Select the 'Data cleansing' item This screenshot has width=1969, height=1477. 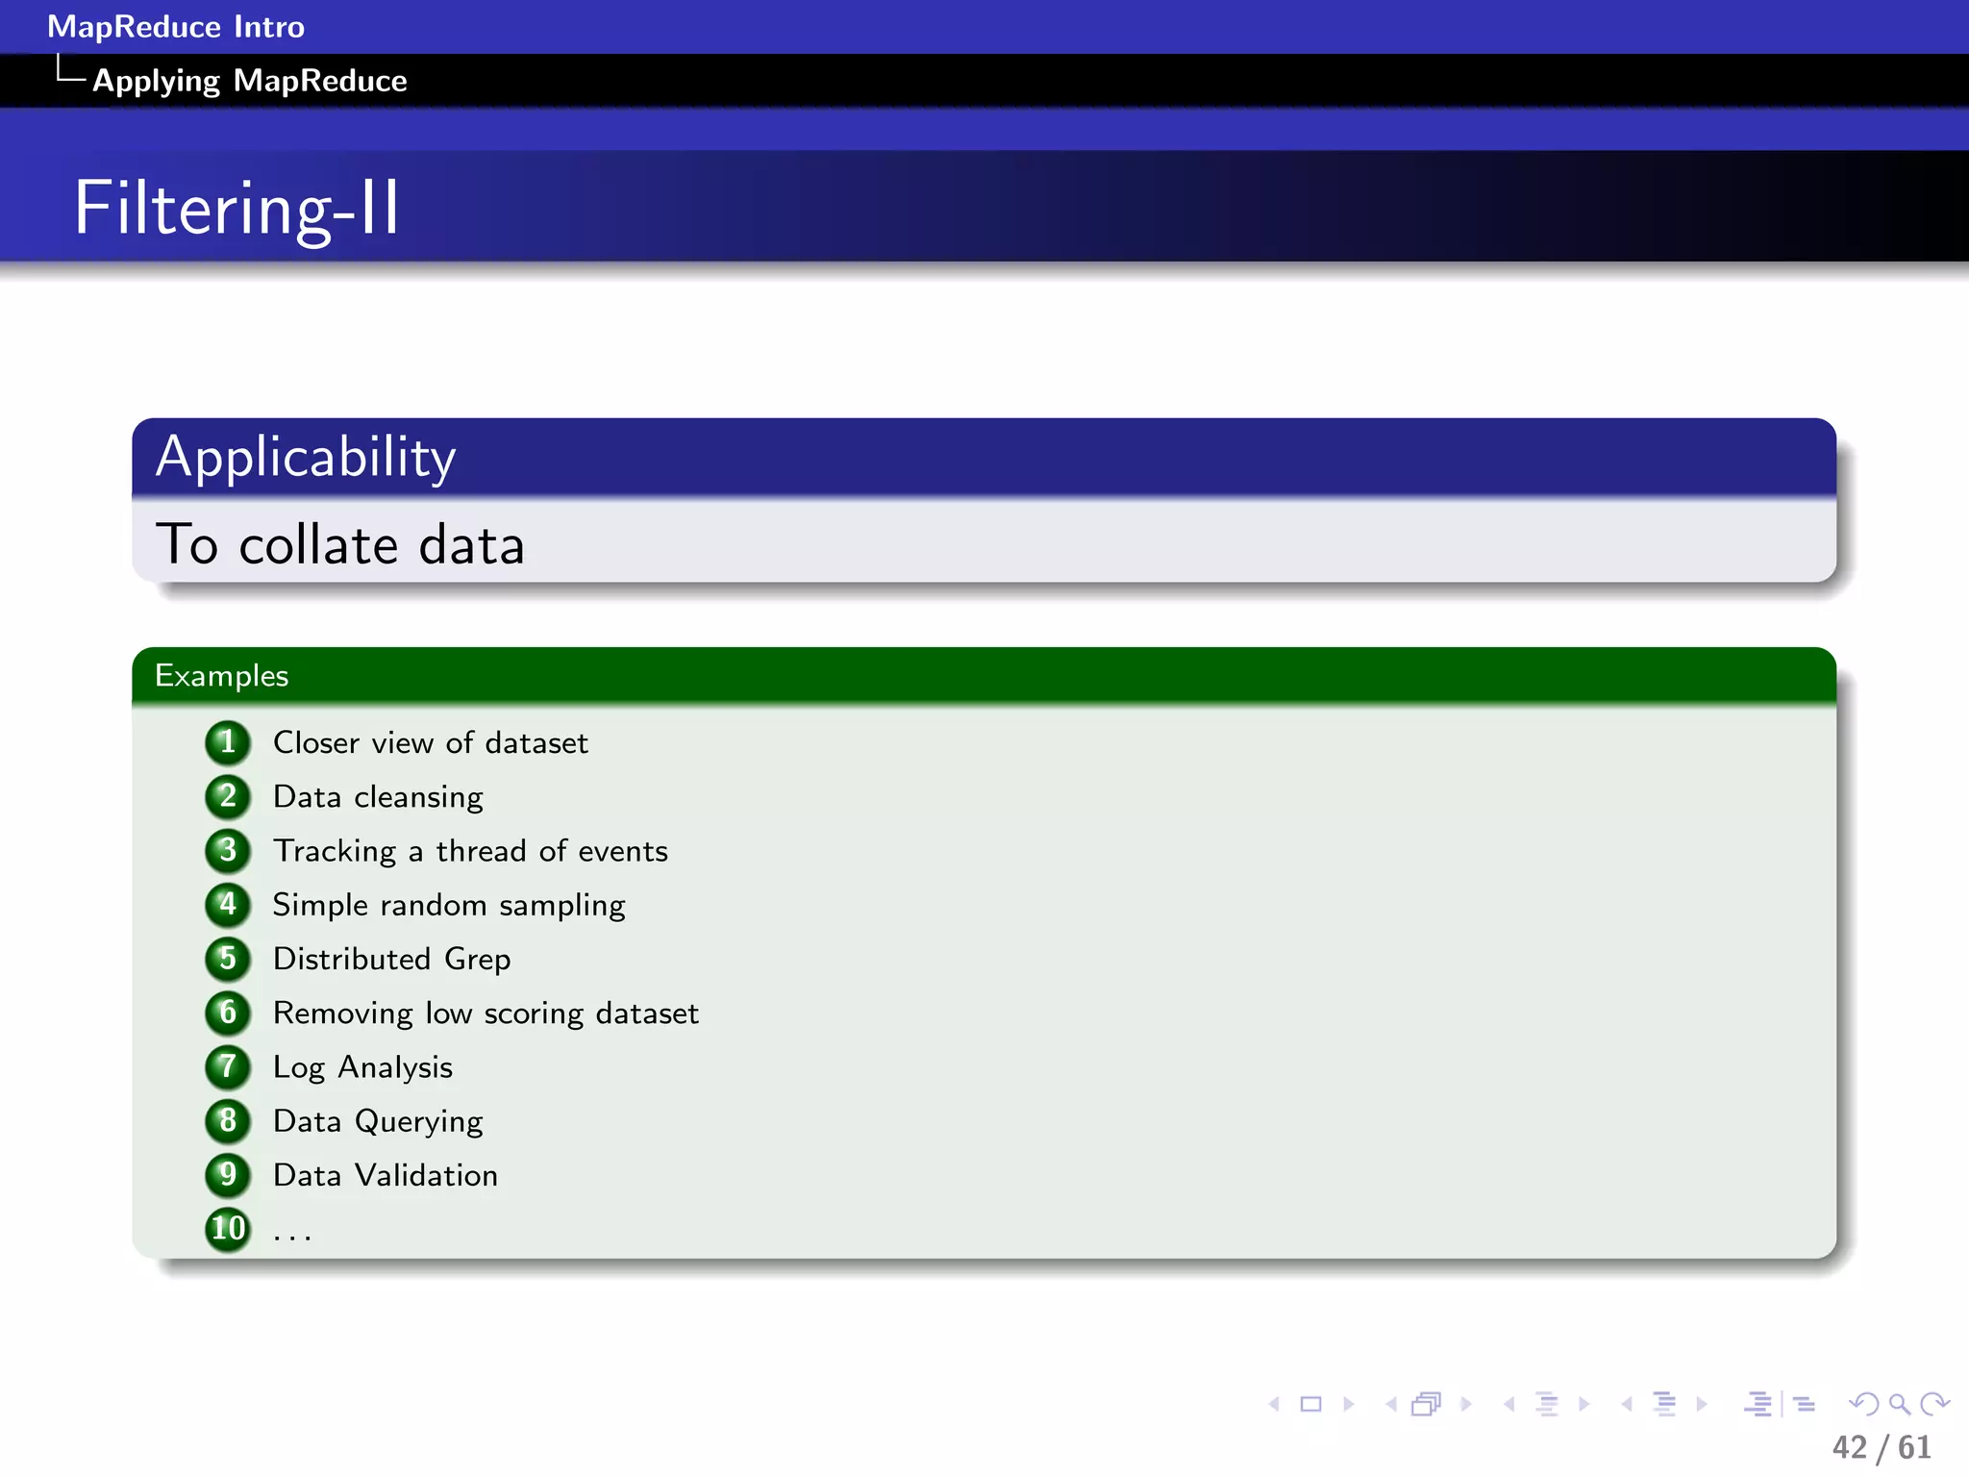[x=378, y=797]
